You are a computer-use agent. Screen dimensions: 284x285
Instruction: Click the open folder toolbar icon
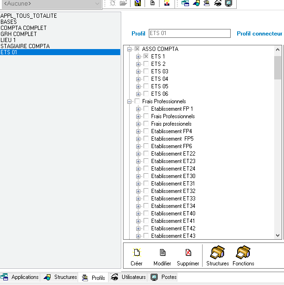point(123,3)
